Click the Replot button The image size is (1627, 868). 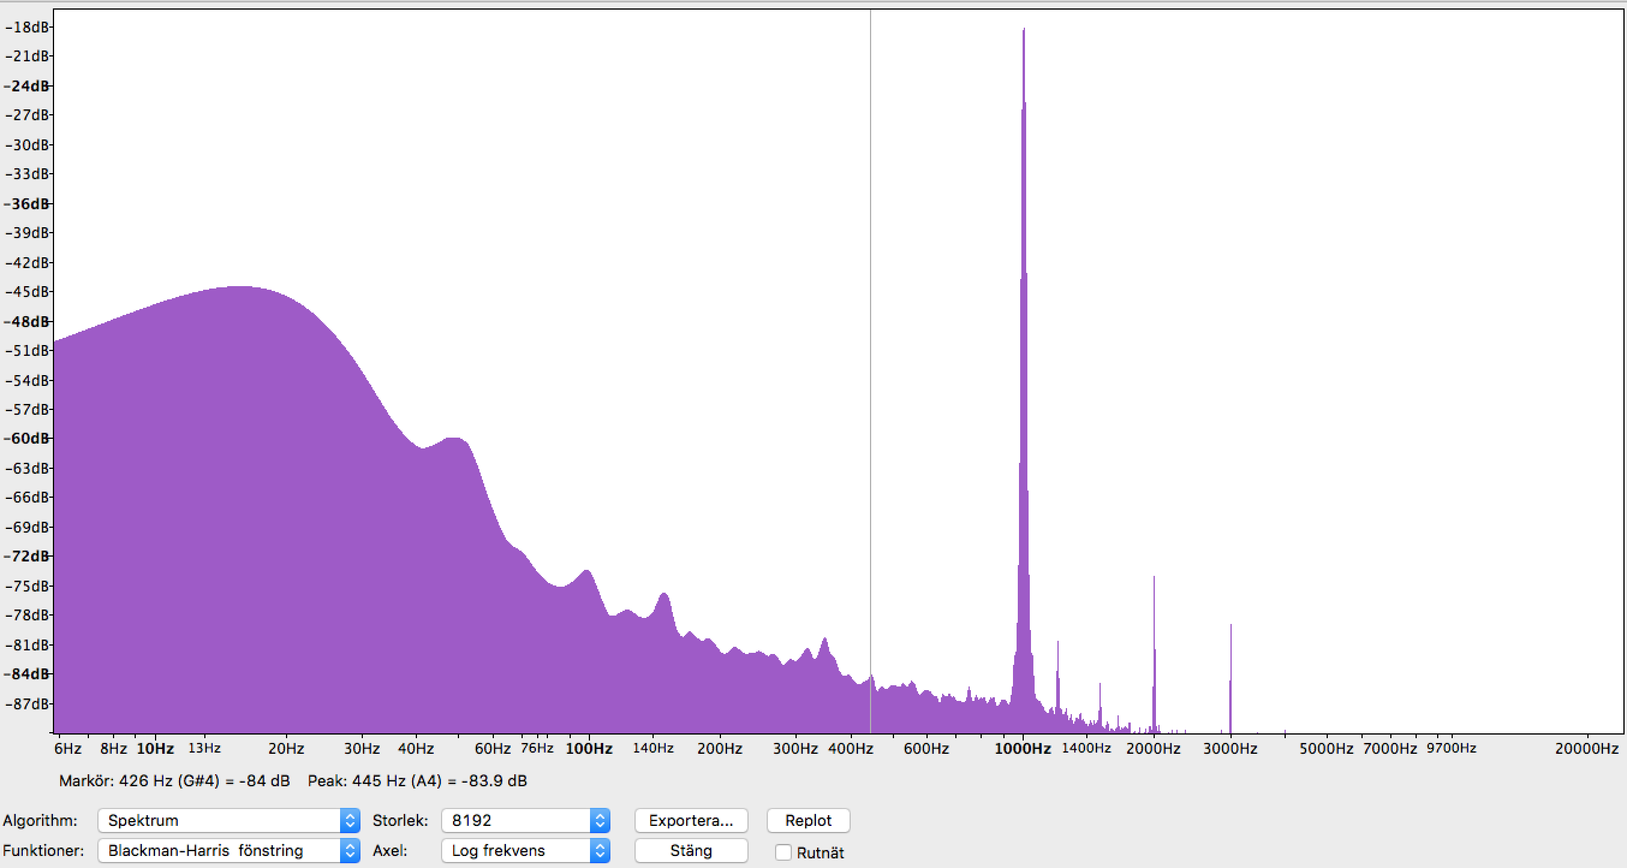(808, 820)
